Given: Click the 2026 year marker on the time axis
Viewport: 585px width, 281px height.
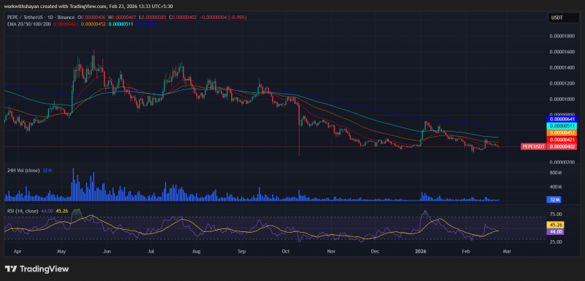Looking at the screenshot, I should click(420, 252).
